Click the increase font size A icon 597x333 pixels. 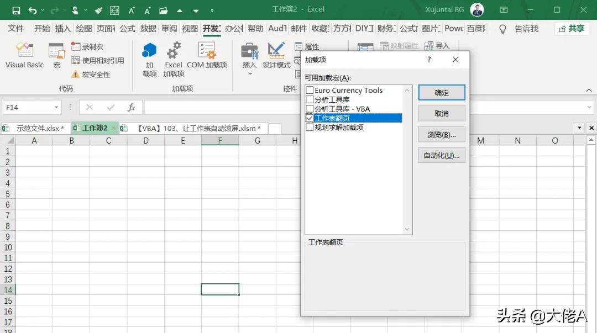pyautogui.click(x=132, y=10)
